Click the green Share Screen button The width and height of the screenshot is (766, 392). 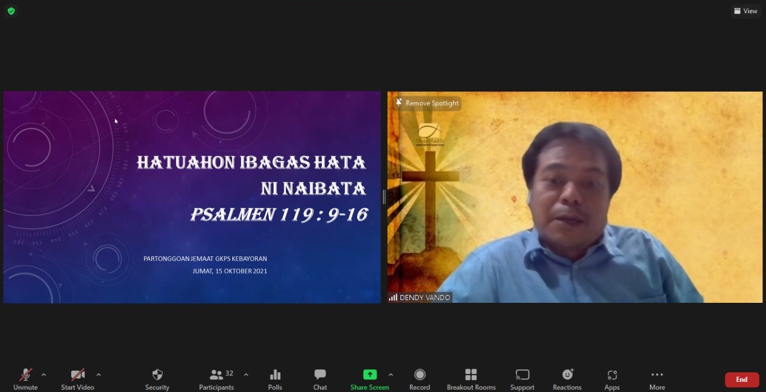(x=370, y=379)
